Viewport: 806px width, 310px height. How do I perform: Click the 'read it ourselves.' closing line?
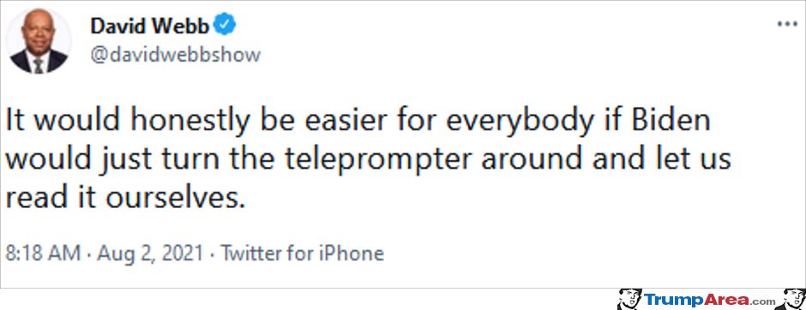coord(123,199)
